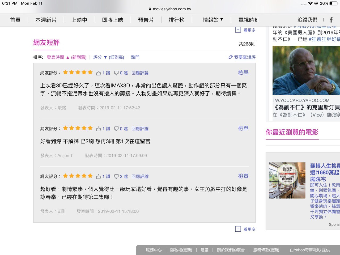The width and height of the screenshot is (340, 255).
Task: Open the 電視時刻 nav item
Action: pyautogui.click(x=249, y=20)
